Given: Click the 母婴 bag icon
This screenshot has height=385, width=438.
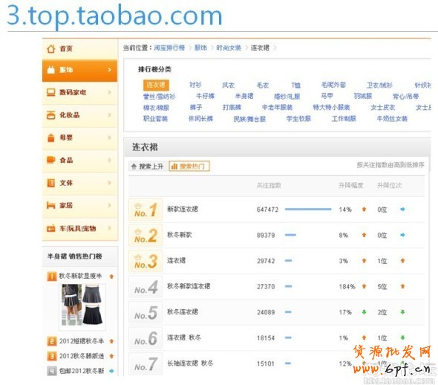Looking at the screenshot, I should tap(50, 137).
